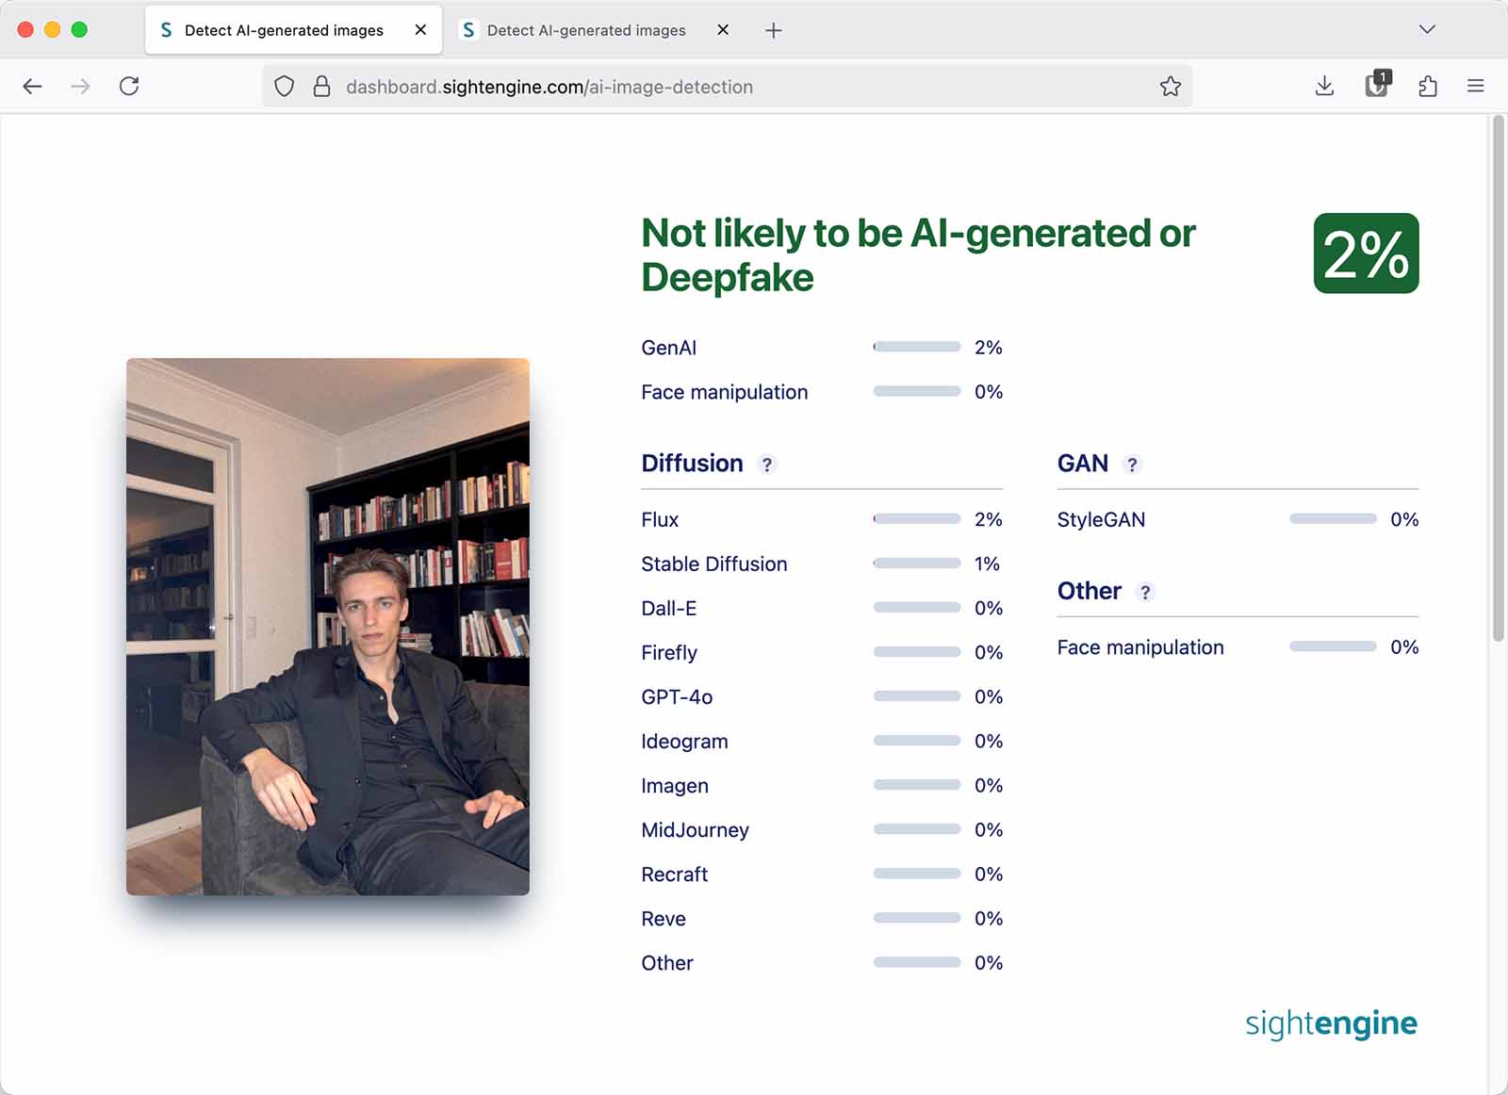The image size is (1508, 1095).
Task: Click the green 2% score badge
Action: tap(1366, 253)
